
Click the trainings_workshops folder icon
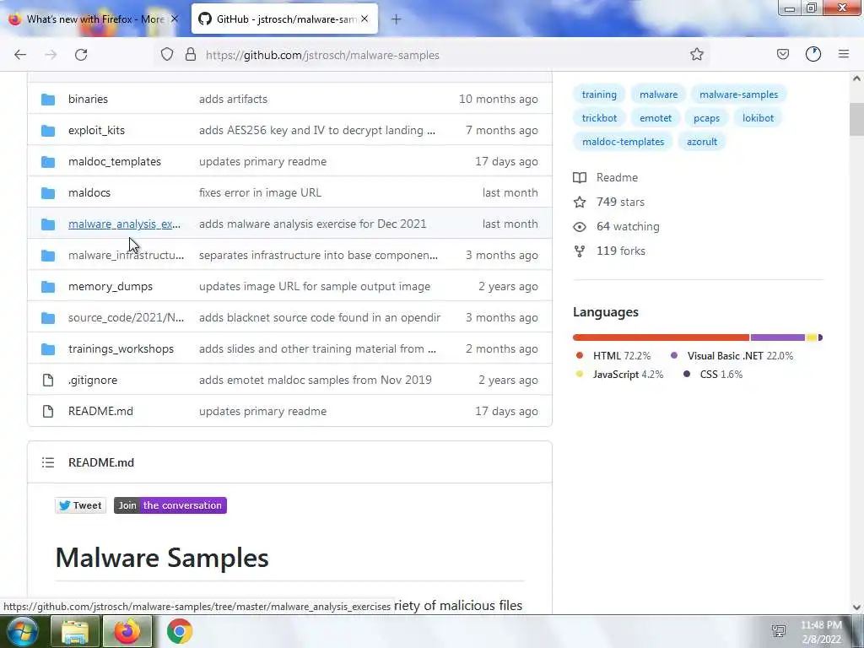[x=48, y=348]
